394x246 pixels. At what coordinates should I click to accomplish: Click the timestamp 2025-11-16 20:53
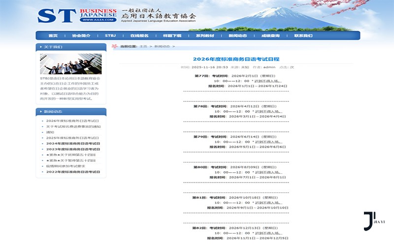click(x=210, y=67)
